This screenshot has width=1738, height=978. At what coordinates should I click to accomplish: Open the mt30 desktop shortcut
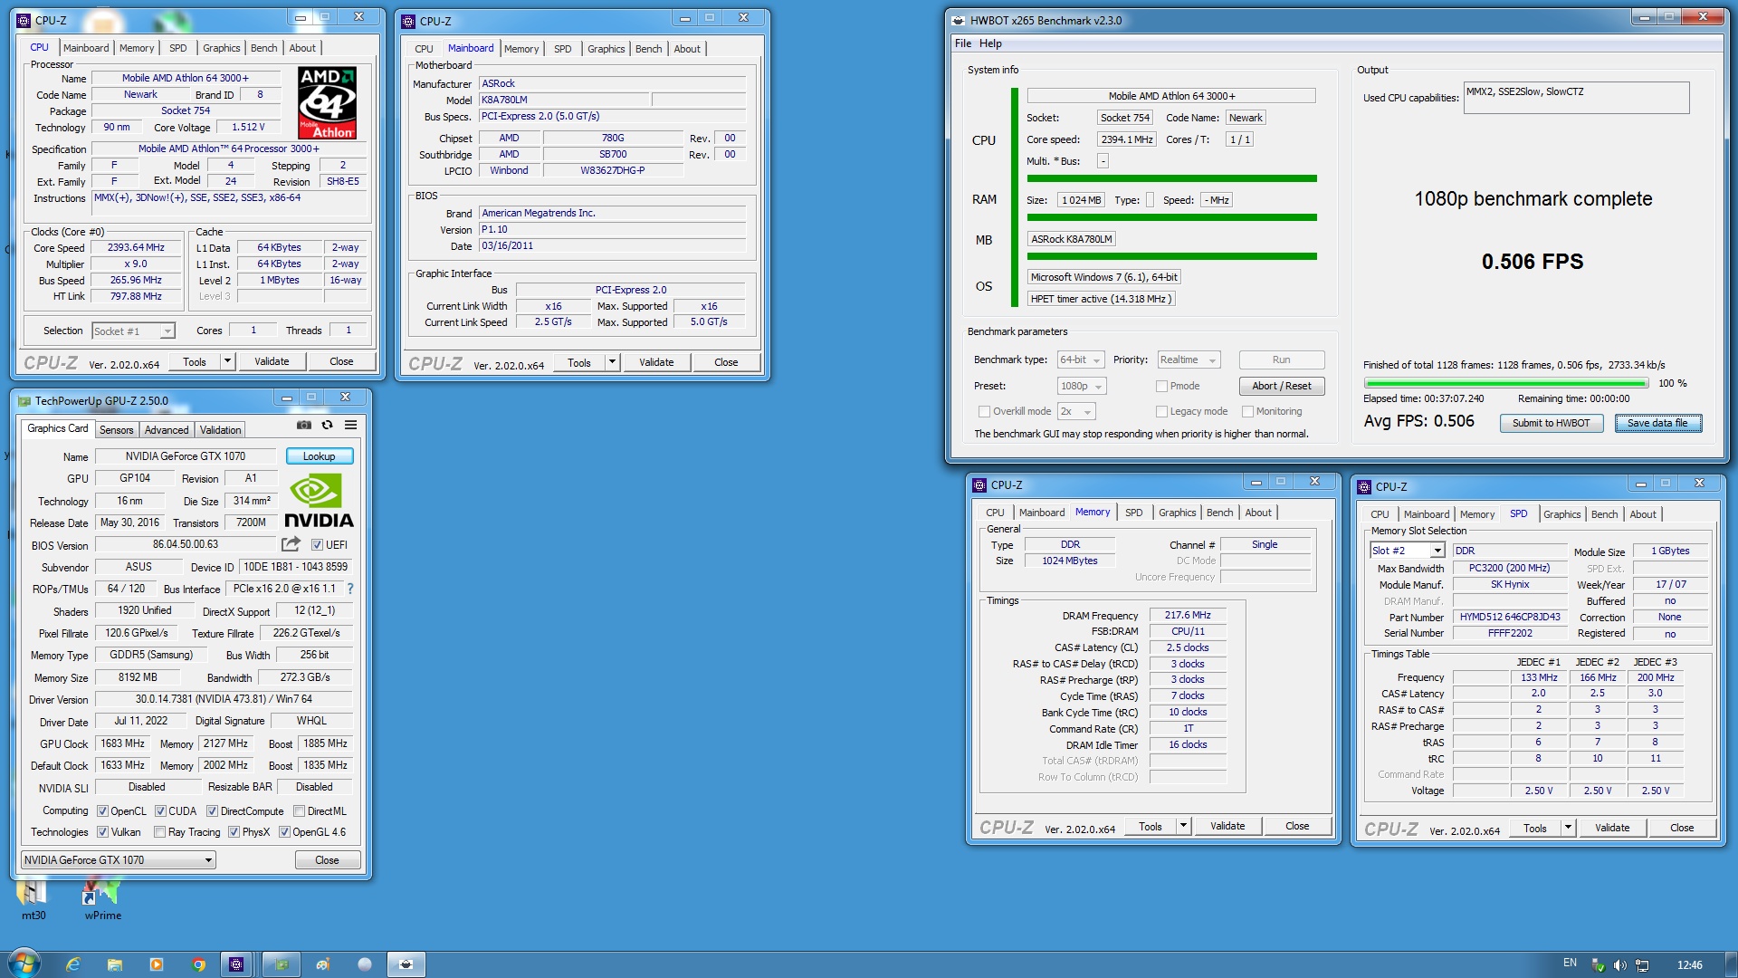[x=33, y=899]
